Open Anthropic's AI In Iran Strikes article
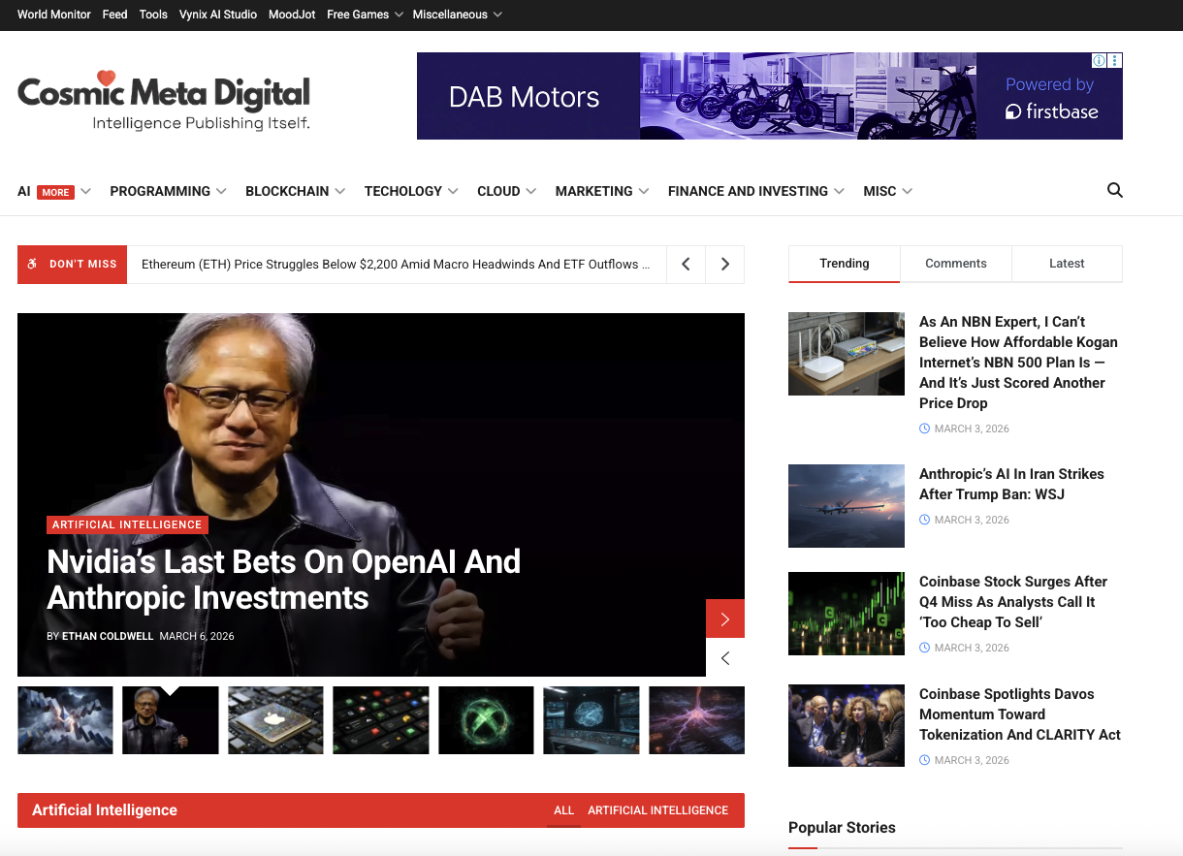The height and width of the screenshot is (856, 1183). click(1011, 484)
